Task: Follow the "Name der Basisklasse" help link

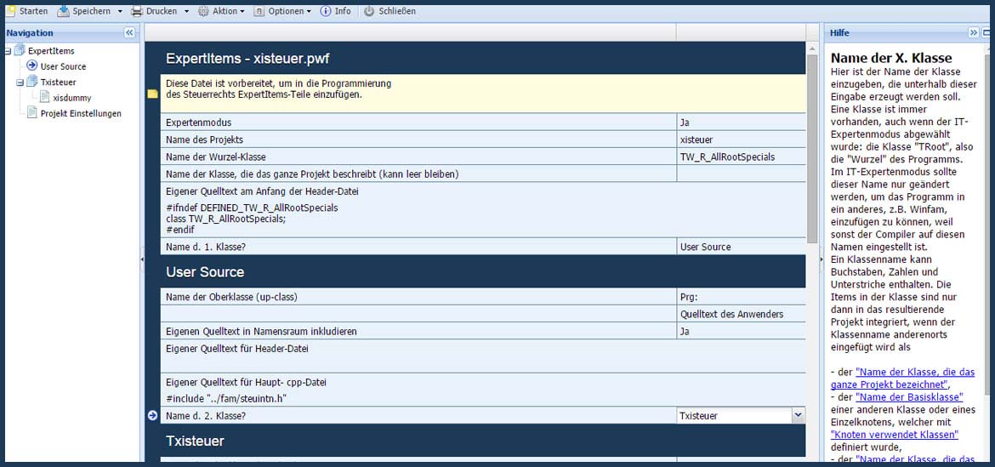Action: [909, 397]
